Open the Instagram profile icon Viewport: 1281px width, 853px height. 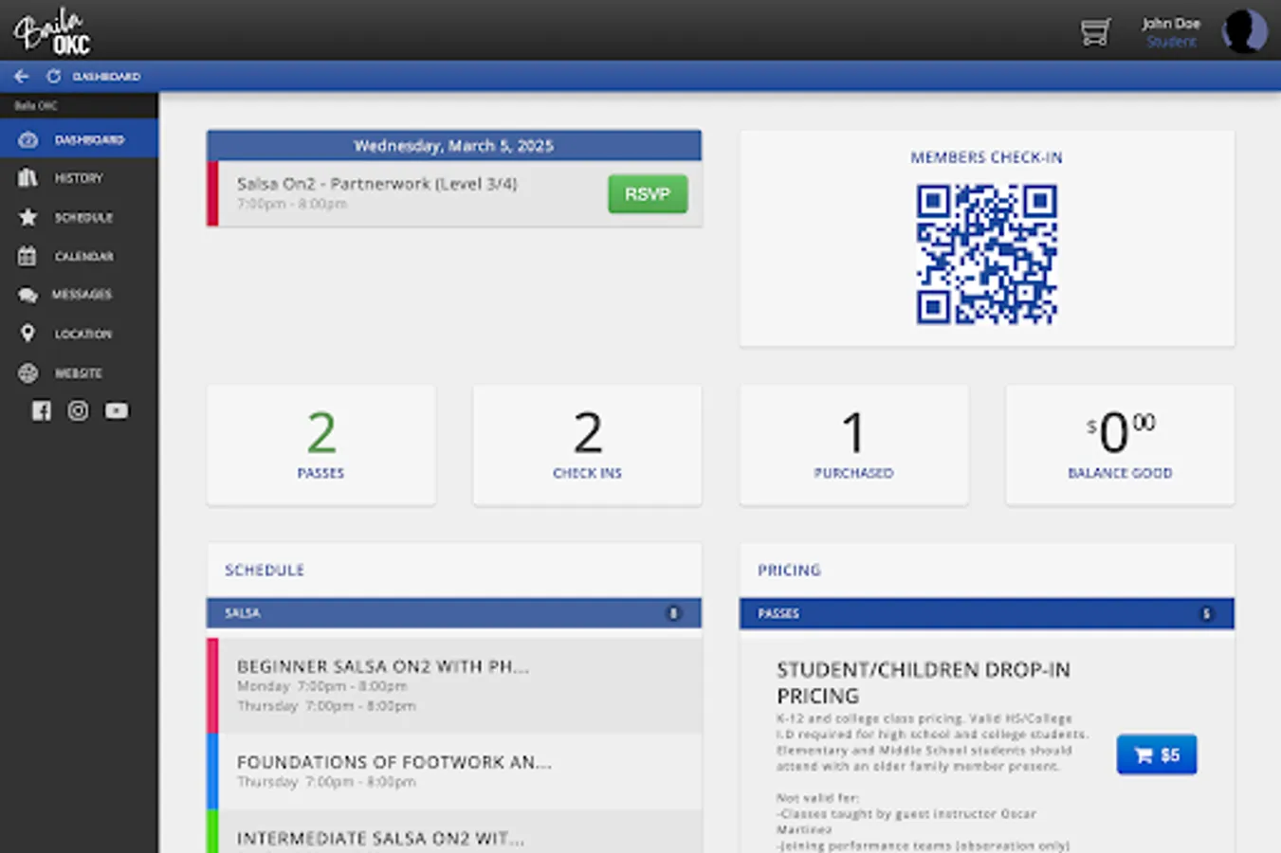[78, 410]
